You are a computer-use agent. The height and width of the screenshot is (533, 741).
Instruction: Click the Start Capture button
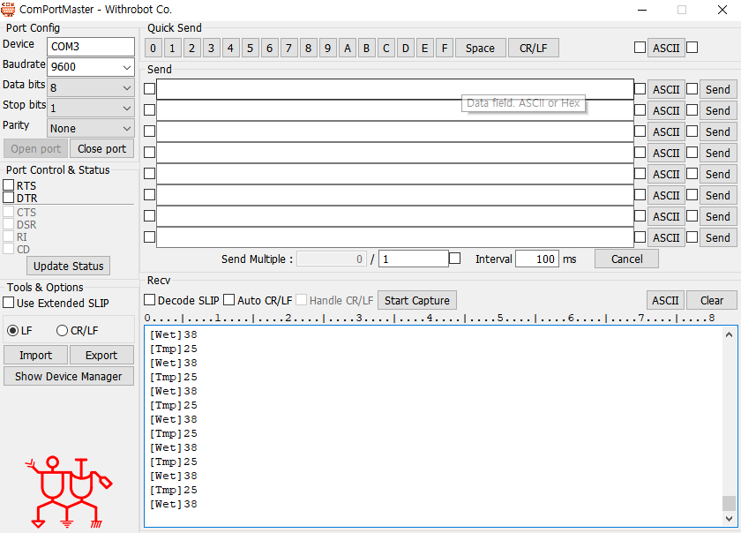pyautogui.click(x=416, y=300)
